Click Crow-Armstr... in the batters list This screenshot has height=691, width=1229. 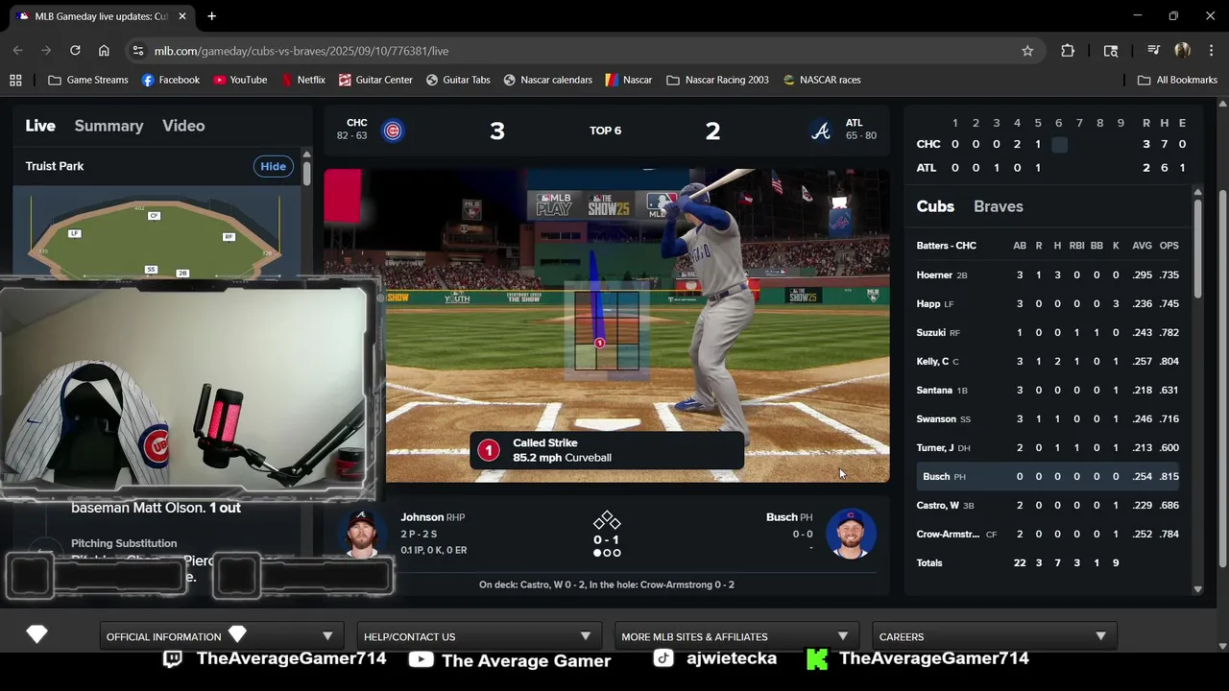948,534
